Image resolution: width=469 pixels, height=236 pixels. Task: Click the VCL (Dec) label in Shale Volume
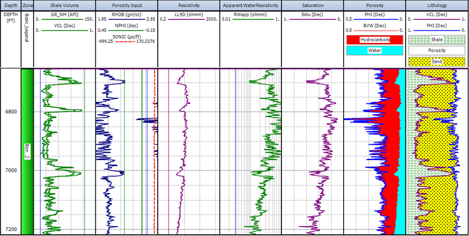click(65, 25)
